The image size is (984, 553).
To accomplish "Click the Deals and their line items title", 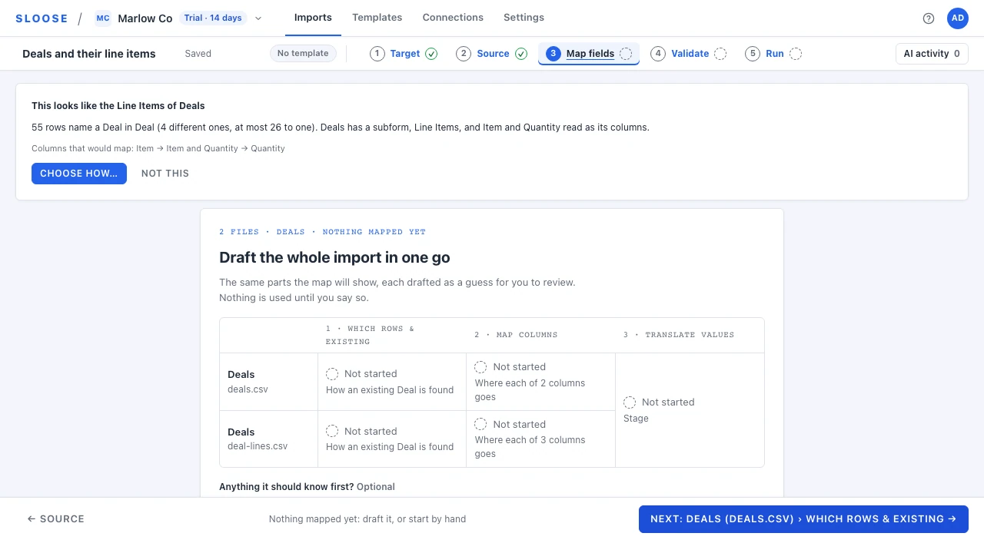I will 89,54.
